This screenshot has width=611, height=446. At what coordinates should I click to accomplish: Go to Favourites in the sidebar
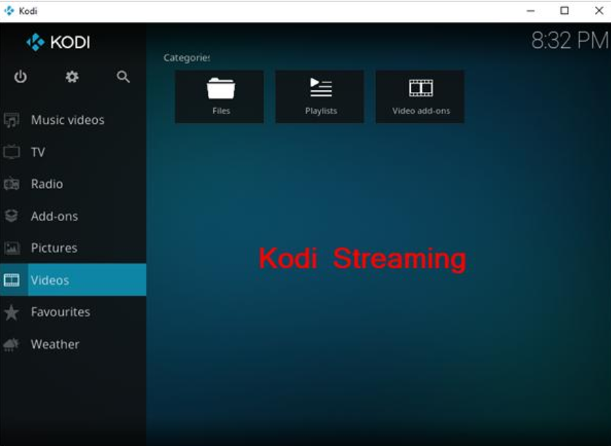60,312
